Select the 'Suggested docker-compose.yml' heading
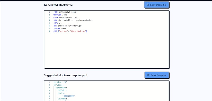212x101 pixels. point(65,75)
